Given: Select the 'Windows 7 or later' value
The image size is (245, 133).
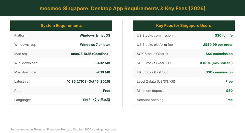Looking at the screenshot, I should click(x=95, y=45).
